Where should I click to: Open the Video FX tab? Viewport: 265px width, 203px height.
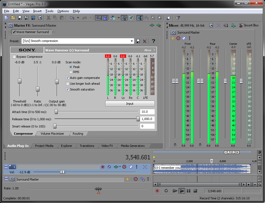pyautogui.click(x=107, y=146)
